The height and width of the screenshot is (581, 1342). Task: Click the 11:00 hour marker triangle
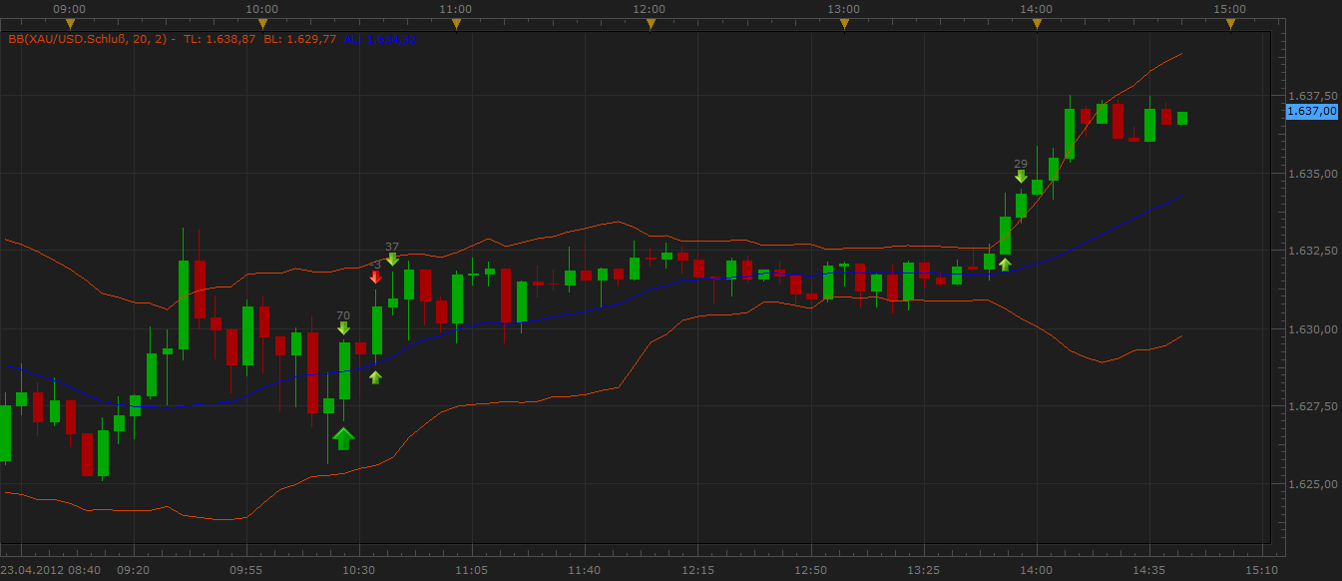click(456, 24)
